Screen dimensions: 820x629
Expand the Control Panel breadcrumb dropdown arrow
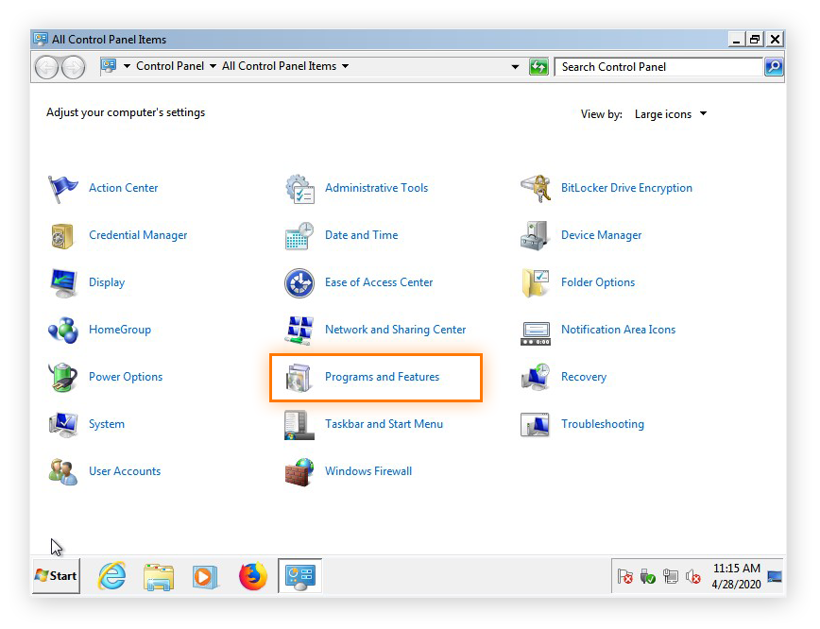(213, 66)
